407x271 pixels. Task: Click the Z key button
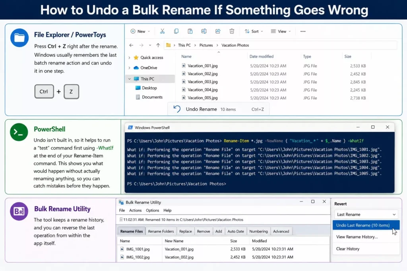pyautogui.click(x=71, y=91)
